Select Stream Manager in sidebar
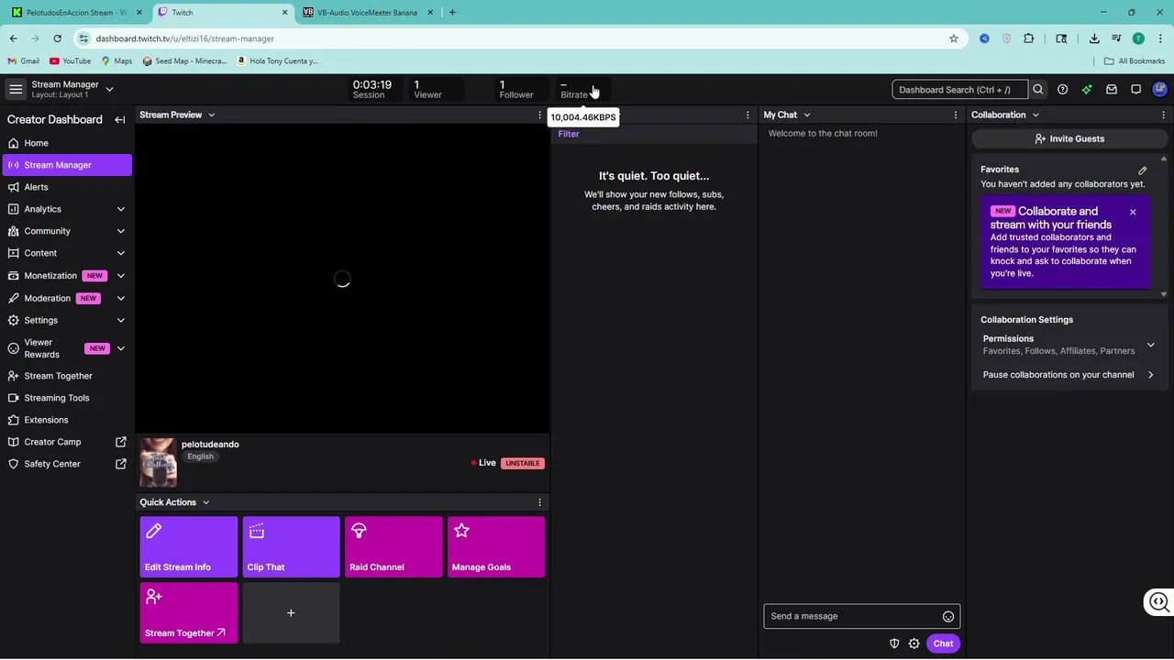The height and width of the screenshot is (660, 1174). click(66, 165)
